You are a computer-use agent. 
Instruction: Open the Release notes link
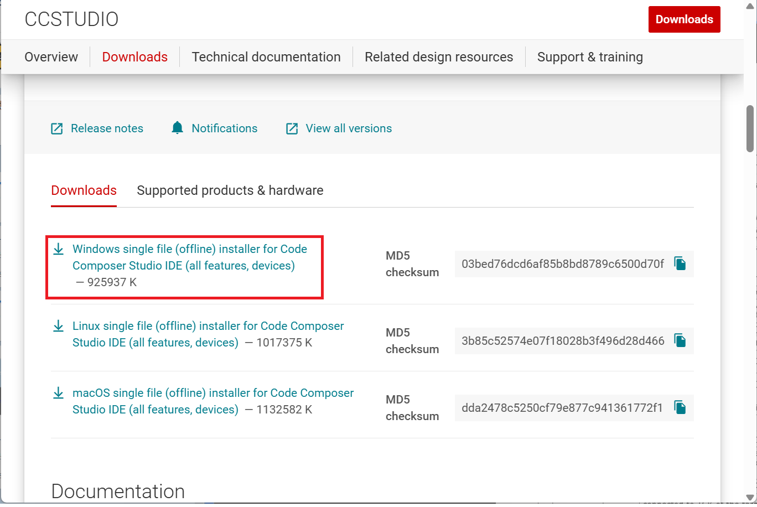[107, 128]
